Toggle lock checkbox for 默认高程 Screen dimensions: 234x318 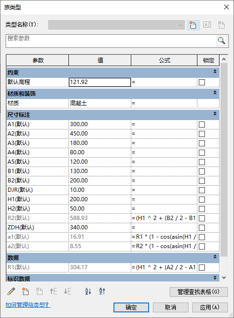(202, 82)
